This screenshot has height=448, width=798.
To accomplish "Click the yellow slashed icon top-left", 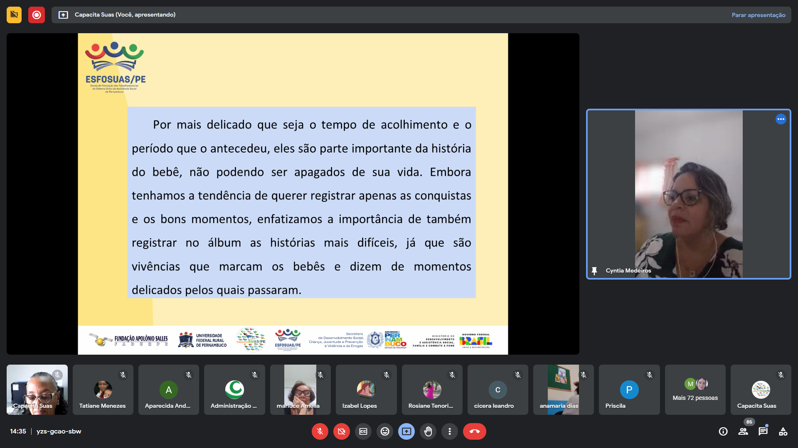I will 14,15.
